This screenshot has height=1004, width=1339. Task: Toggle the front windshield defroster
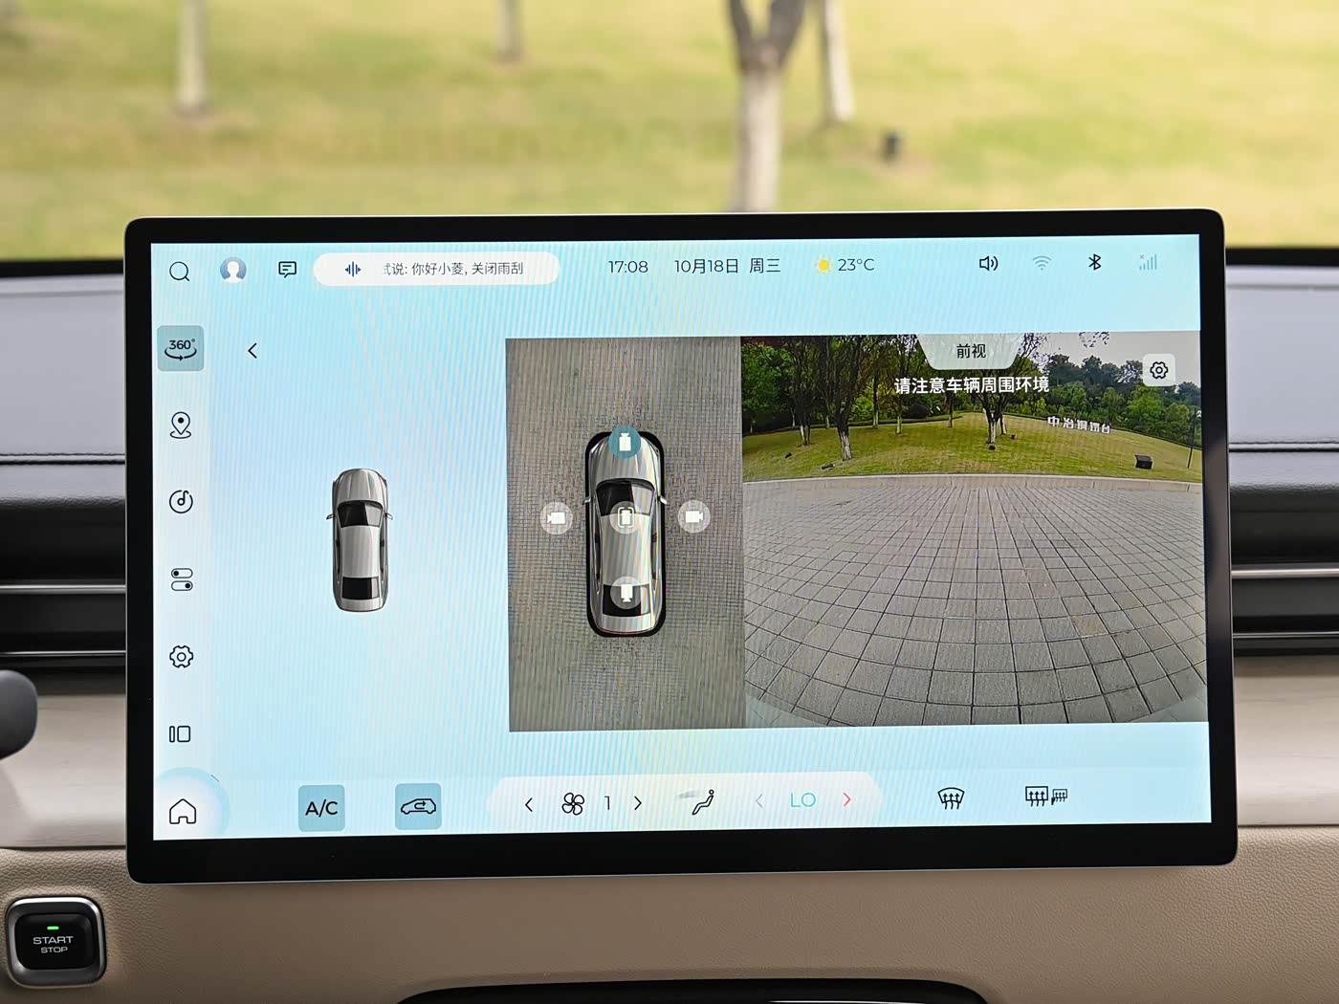[951, 798]
